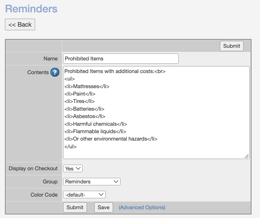Click the Name field label
260x218 pixels.
(x=50, y=59)
